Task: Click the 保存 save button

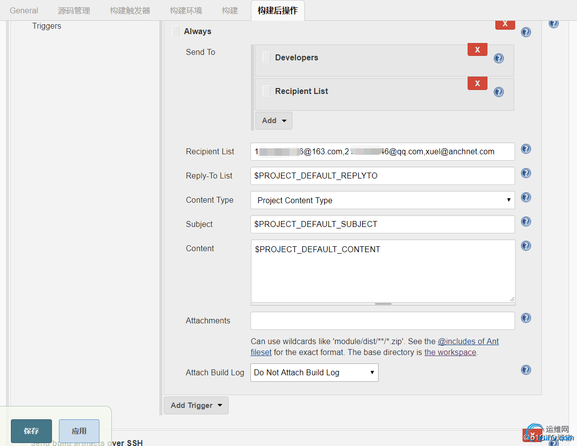Action: (31, 431)
